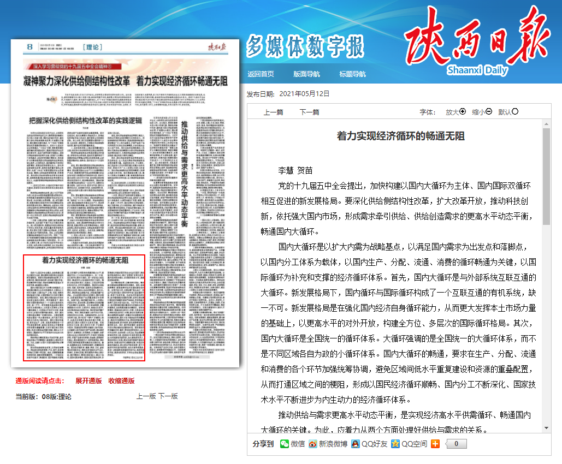The image size is (562, 464).
Task: Shrink font with 缩小 minus icon
Action: [489, 111]
